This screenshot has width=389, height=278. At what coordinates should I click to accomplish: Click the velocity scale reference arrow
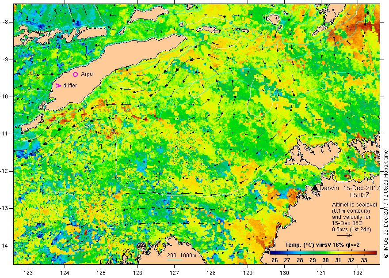[344, 235]
